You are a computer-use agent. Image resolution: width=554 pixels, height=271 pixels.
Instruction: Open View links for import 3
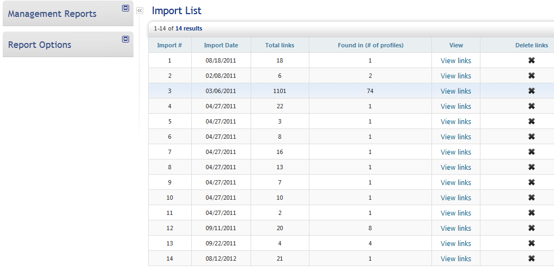pyautogui.click(x=455, y=91)
